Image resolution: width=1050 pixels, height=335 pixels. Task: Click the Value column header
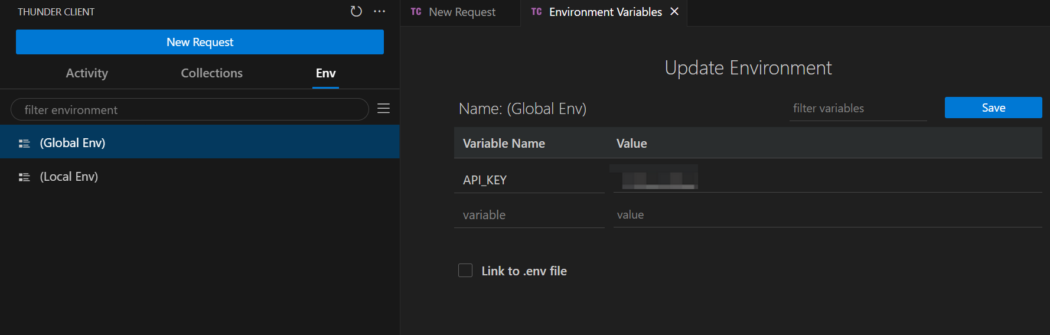click(631, 144)
